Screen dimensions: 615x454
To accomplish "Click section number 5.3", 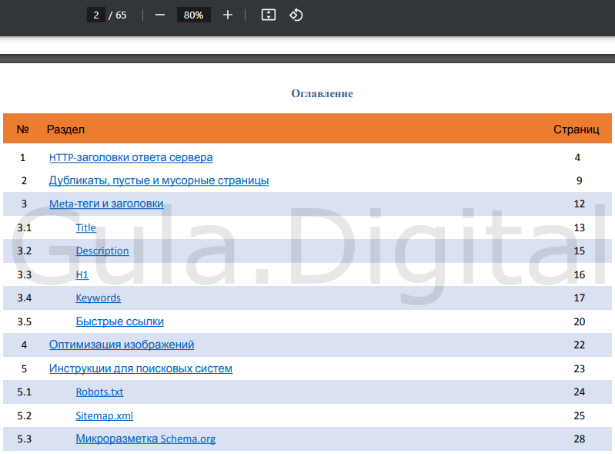I will 25,439.
